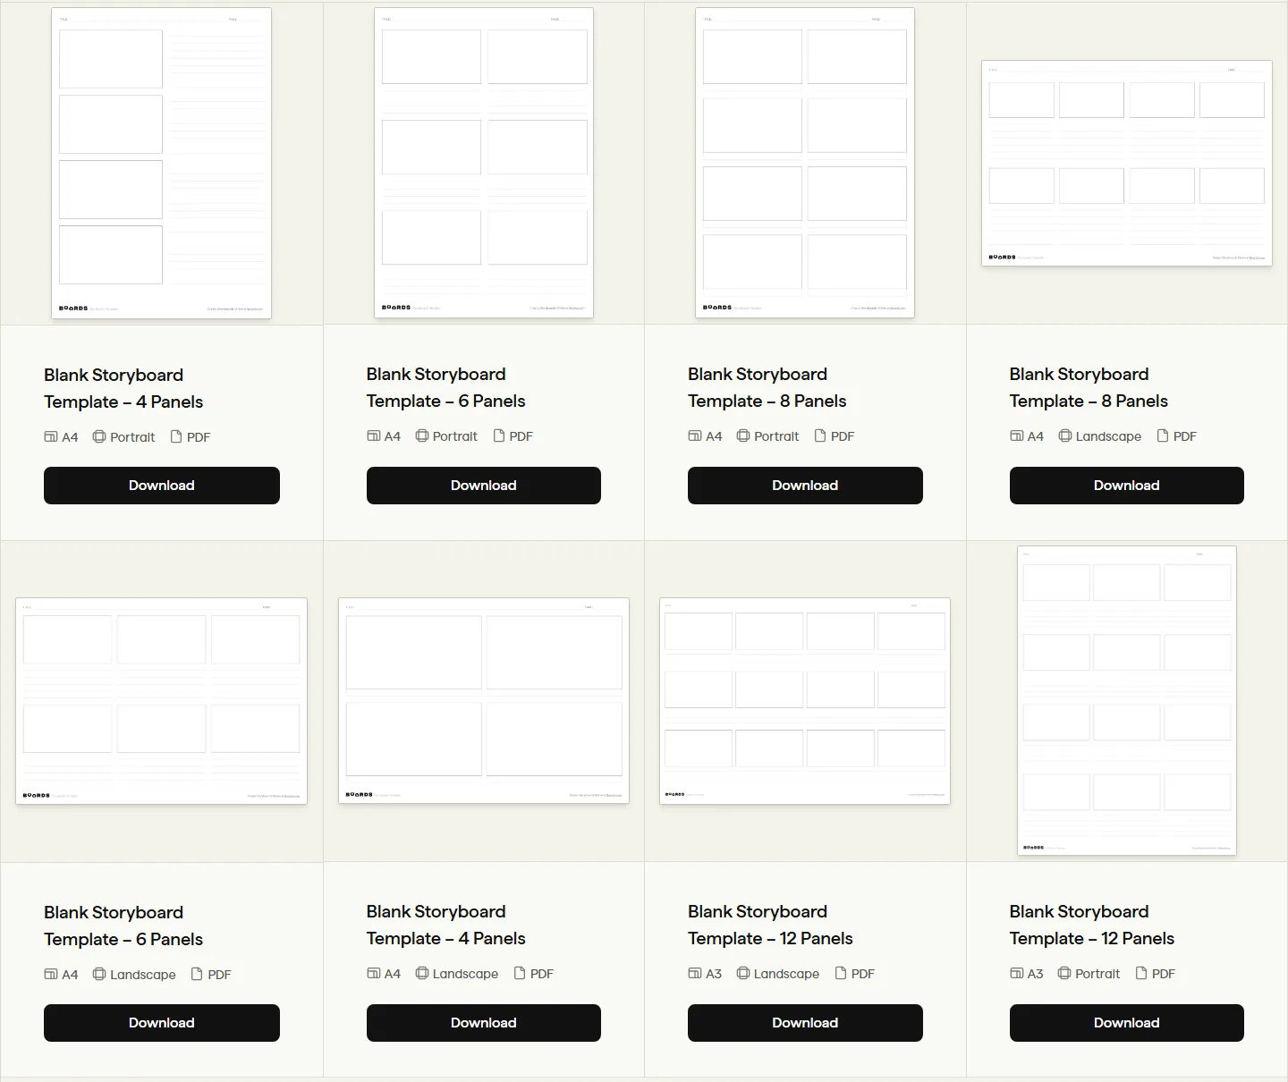The image size is (1288, 1082).
Task: Click the paper size icon on 4 Panels Portrait card
Action: [x=51, y=436]
